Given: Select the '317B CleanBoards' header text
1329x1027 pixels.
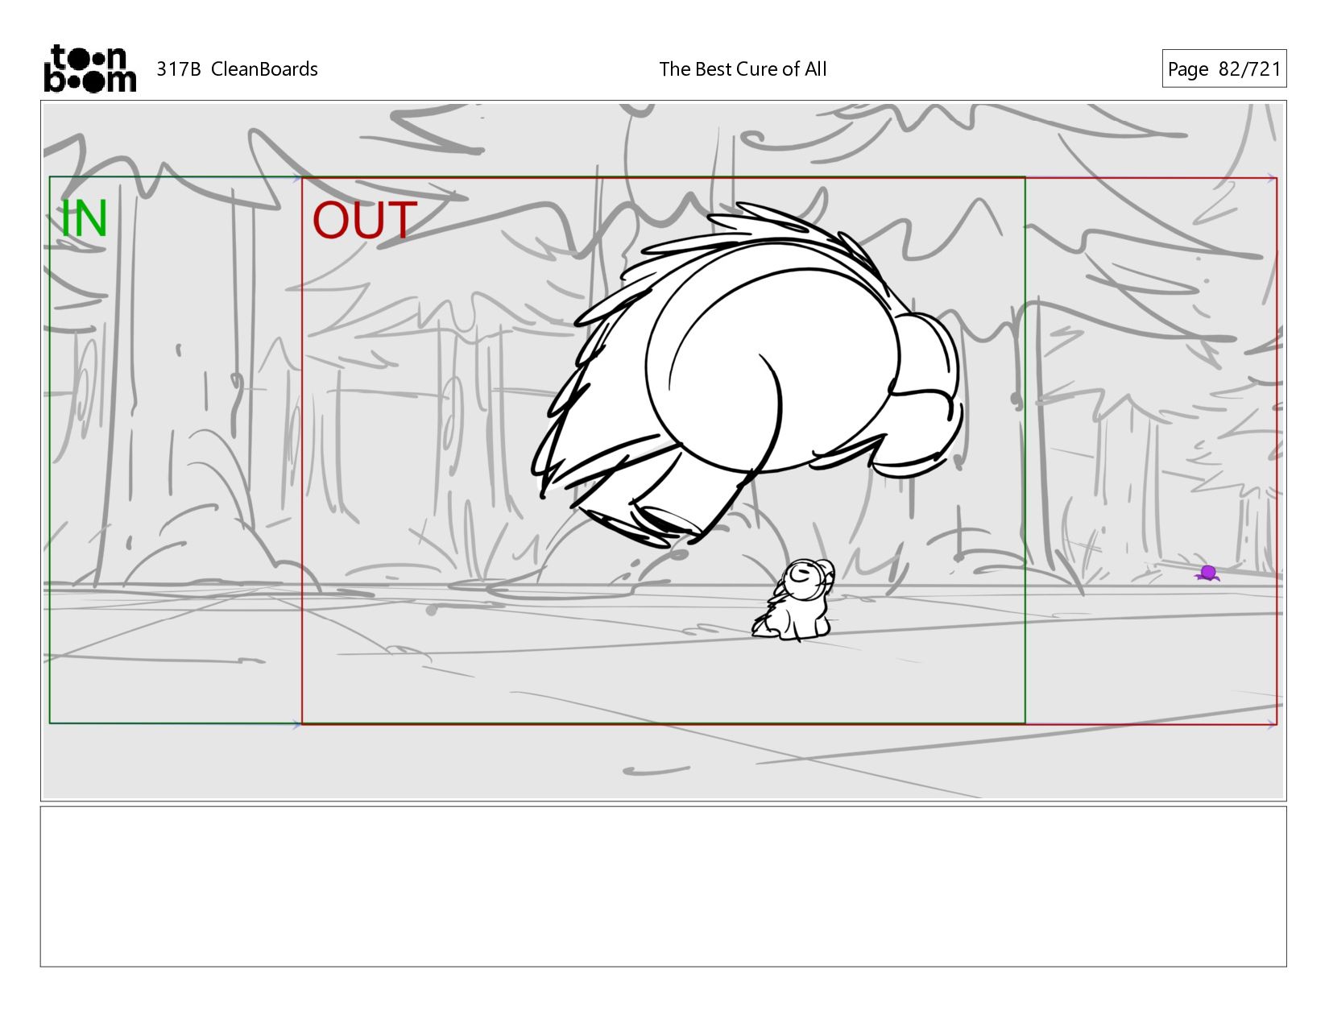Looking at the screenshot, I should click(237, 69).
